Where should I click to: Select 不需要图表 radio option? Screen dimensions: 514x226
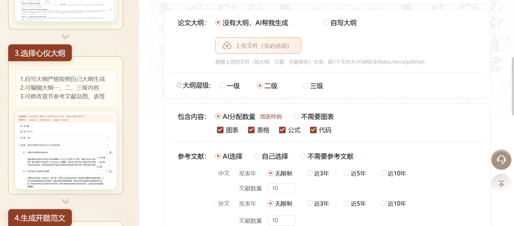tap(314, 117)
